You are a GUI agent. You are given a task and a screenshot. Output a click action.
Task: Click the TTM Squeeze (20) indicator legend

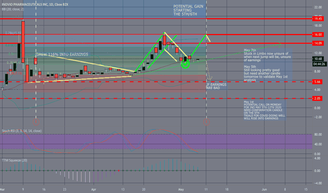tap(14, 160)
